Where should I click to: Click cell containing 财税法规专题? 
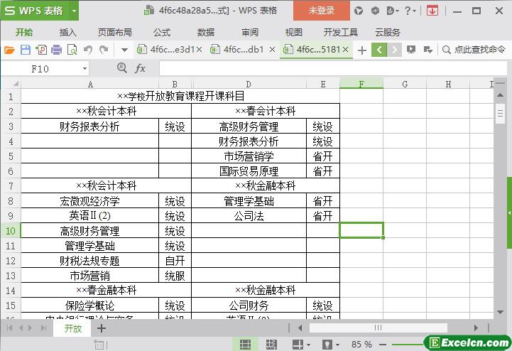click(89, 261)
